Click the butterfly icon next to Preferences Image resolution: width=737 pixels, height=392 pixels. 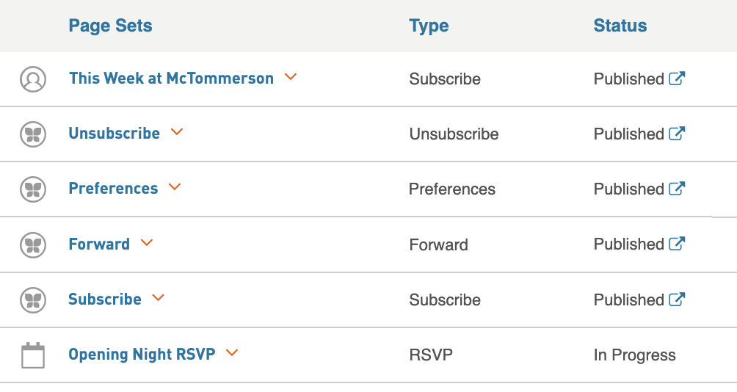pos(33,189)
